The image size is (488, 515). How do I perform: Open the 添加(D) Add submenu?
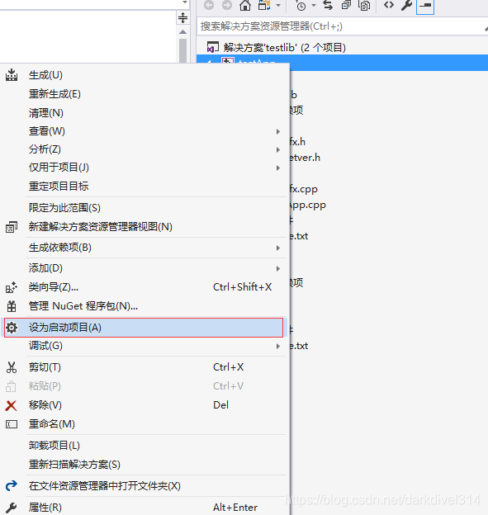pyautogui.click(x=145, y=268)
